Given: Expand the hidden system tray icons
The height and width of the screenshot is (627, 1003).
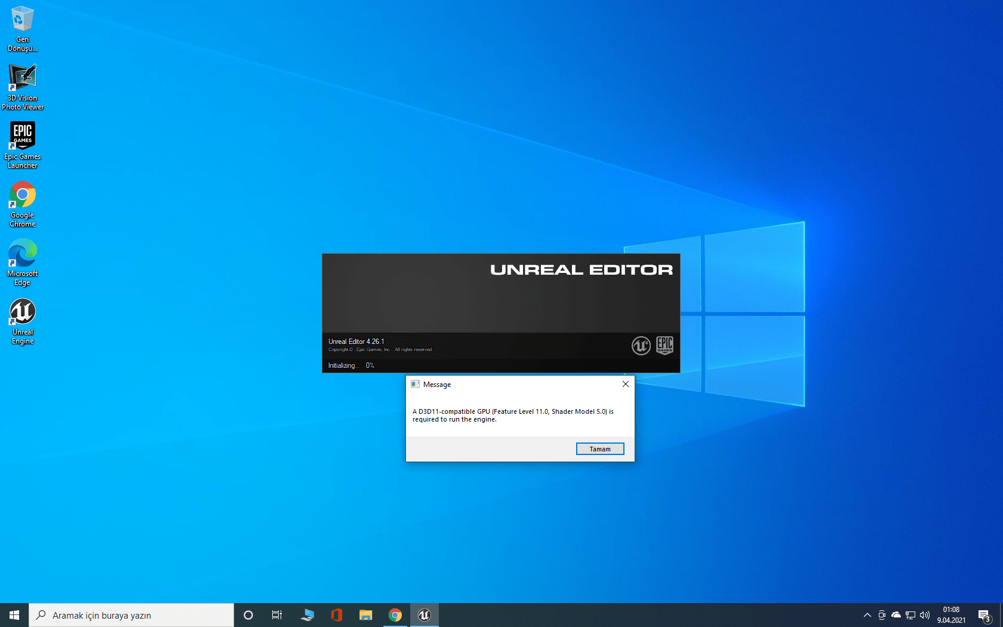Looking at the screenshot, I should (867, 615).
